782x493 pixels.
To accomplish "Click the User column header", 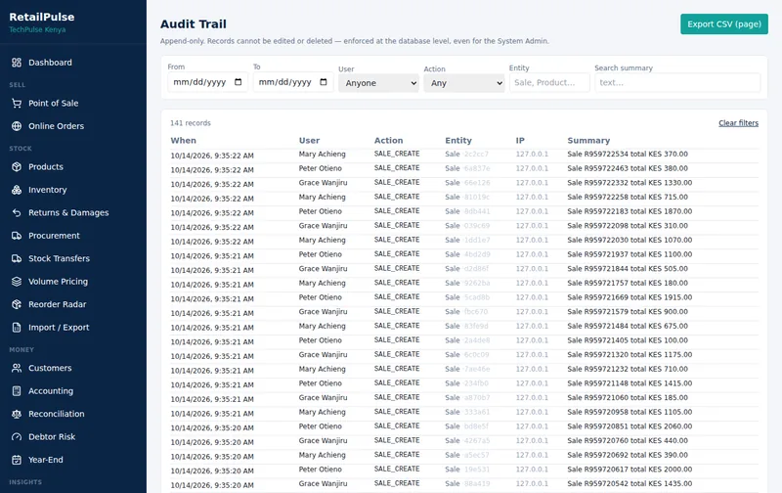I will [x=309, y=141].
